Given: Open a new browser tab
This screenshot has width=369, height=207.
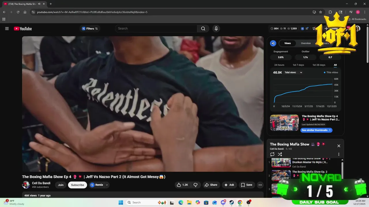Looking at the screenshot, I should (51, 4).
